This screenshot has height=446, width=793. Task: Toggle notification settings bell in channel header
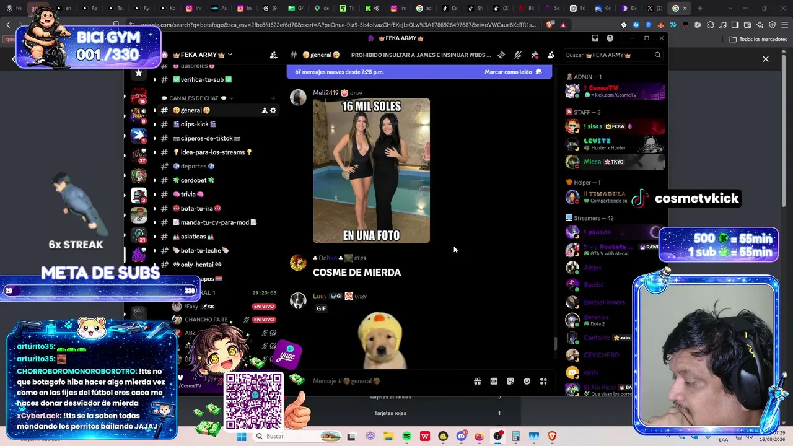[518, 55]
